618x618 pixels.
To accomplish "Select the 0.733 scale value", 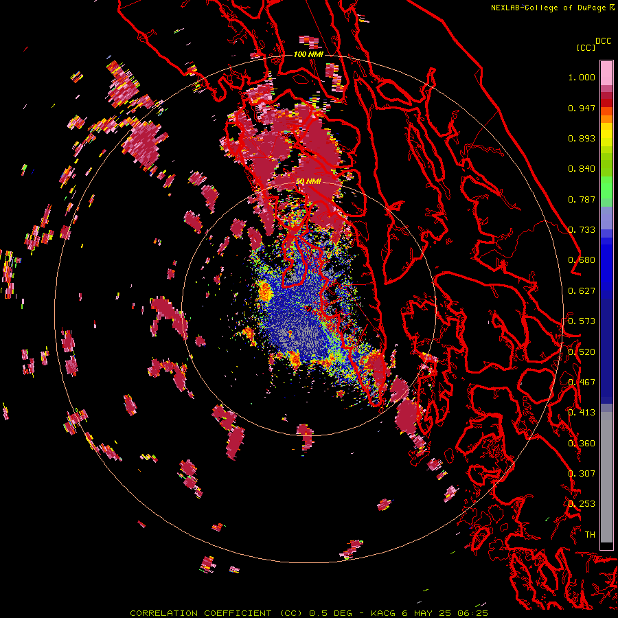I will 582,230.
